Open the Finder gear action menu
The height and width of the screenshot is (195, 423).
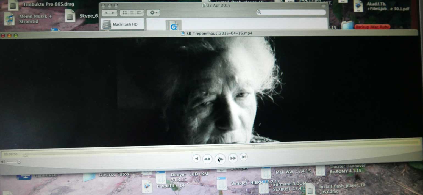[153, 13]
